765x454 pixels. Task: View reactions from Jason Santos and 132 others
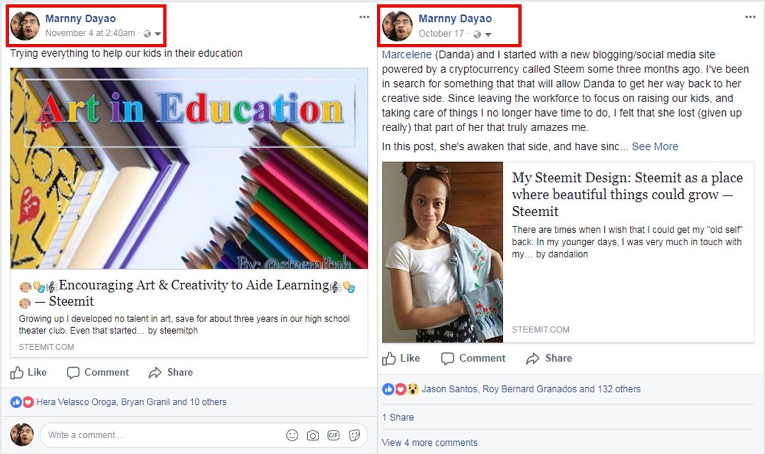(530, 389)
